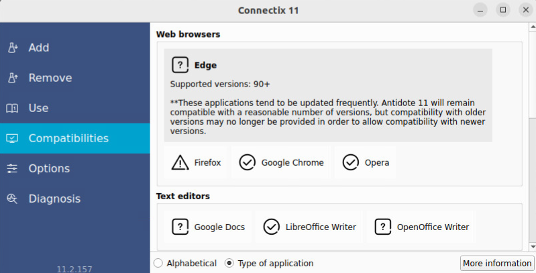This screenshot has width=536, height=273.
Task: Click the Opera compatible checkmark icon
Action: pyautogui.click(x=350, y=162)
